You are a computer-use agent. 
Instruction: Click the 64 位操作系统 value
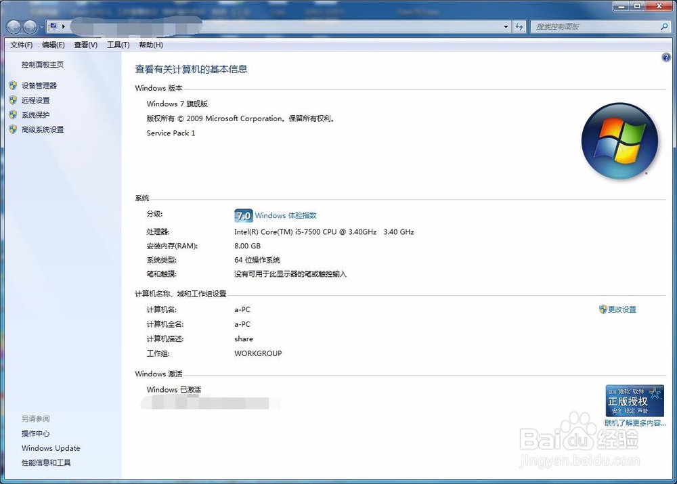click(257, 260)
